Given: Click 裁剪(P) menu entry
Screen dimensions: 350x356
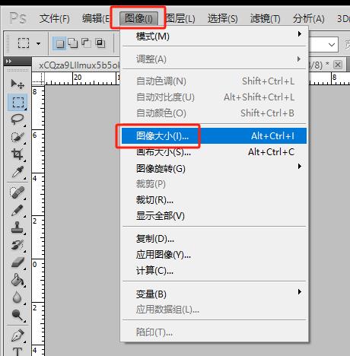Looking at the screenshot, I should (x=215, y=184).
